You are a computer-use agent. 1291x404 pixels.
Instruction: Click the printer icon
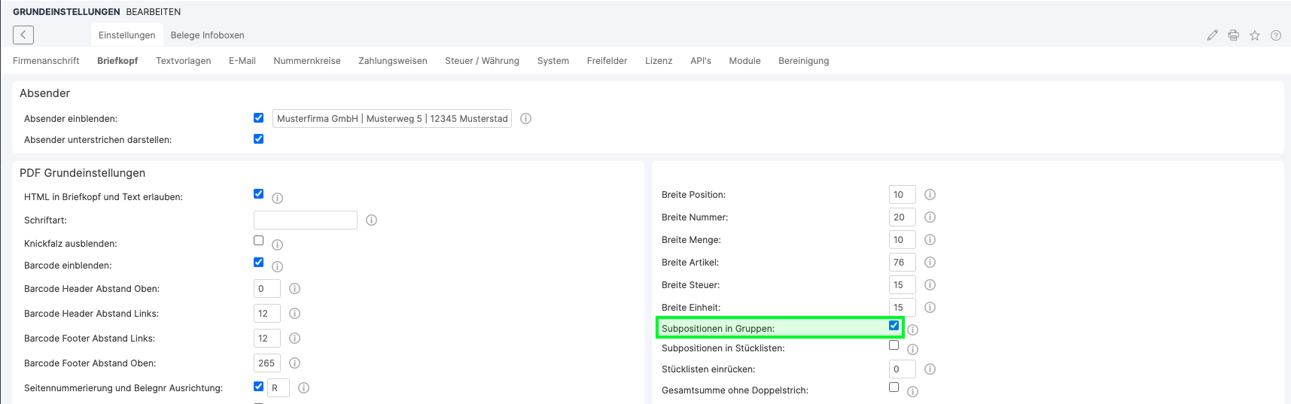pos(1233,35)
